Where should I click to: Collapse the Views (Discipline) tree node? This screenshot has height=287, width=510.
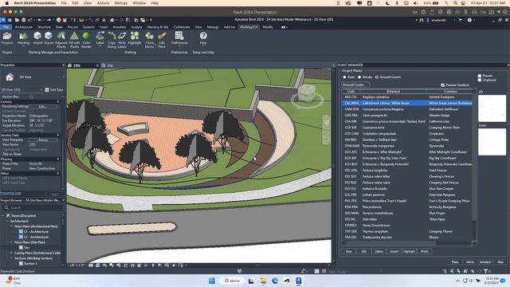coord(3,215)
